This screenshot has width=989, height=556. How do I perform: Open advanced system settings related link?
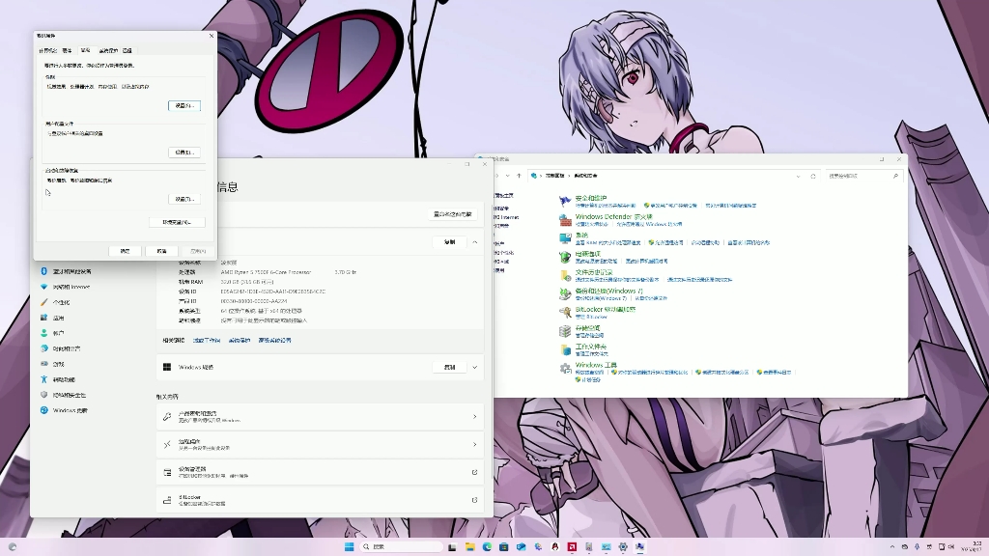click(274, 341)
